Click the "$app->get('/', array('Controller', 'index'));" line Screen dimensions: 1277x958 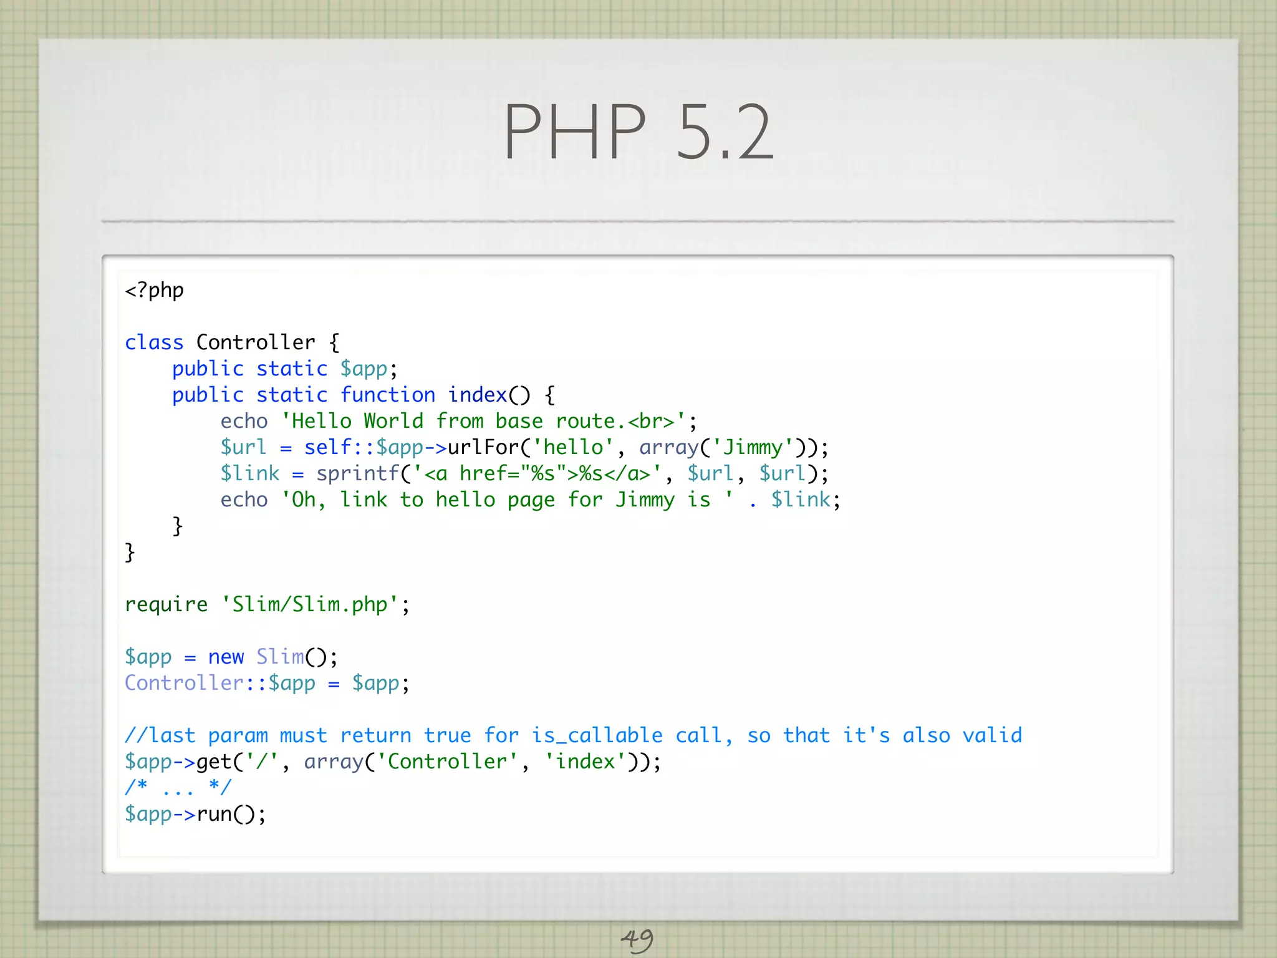(393, 762)
